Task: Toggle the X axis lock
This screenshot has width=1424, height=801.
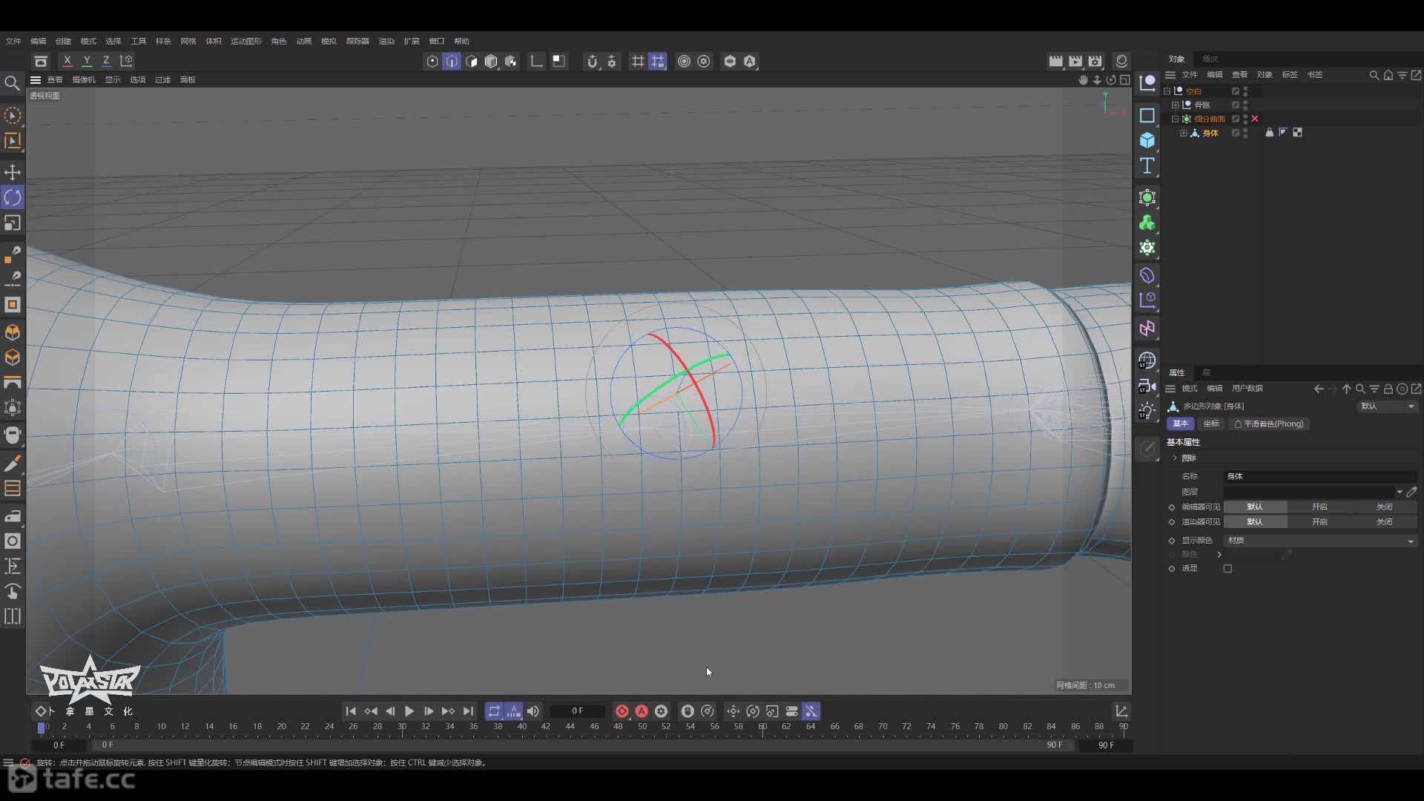Action: (x=67, y=61)
